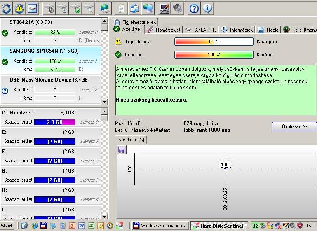The height and width of the screenshot is (231, 317).
Task: Click the SAMSUNG 32 °C temperature bar
Action: pos(55,69)
